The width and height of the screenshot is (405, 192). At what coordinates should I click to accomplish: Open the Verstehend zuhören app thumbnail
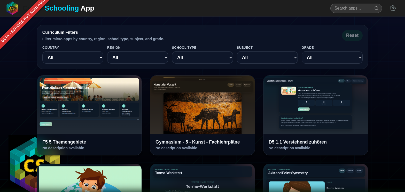click(x=316, y=105)
